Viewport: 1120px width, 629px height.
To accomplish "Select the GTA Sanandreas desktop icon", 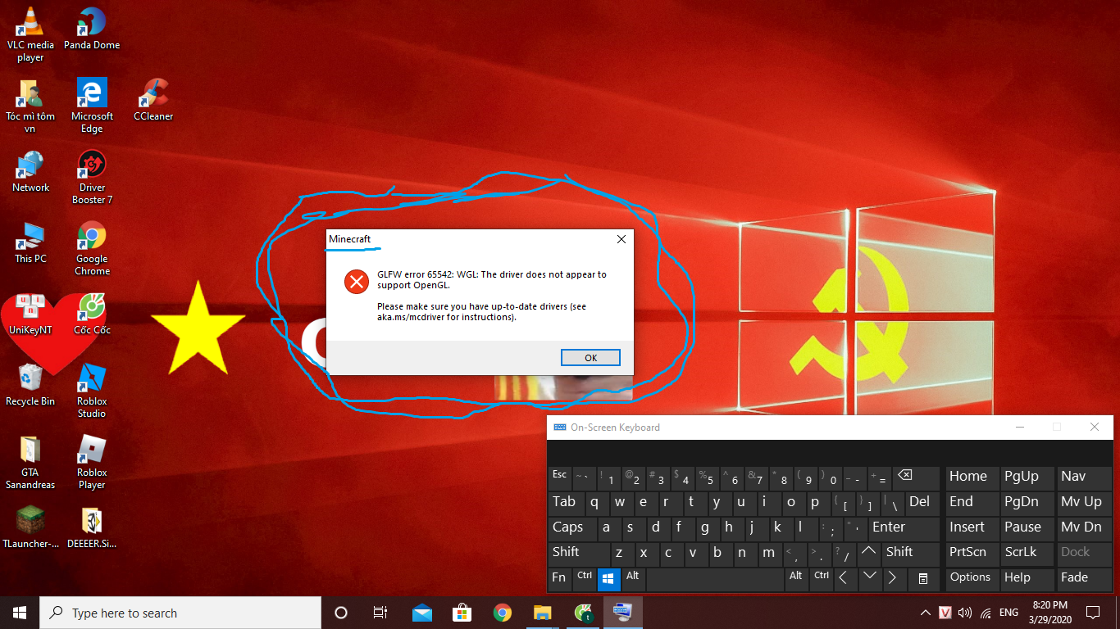I will tap(30, 463).
